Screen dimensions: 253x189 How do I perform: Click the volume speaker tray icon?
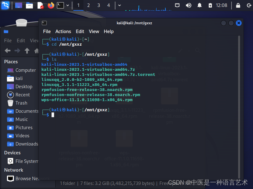[x=188, y=5]
